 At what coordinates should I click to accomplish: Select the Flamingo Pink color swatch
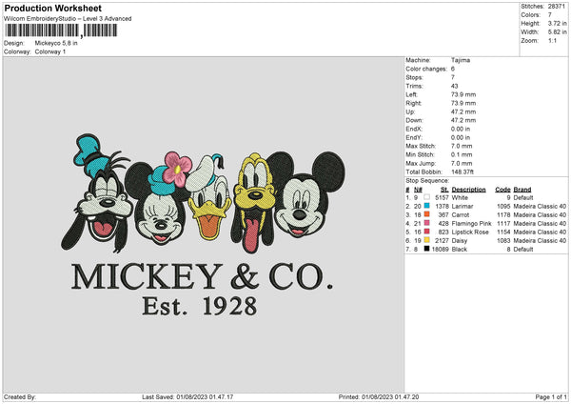point(426,223)
